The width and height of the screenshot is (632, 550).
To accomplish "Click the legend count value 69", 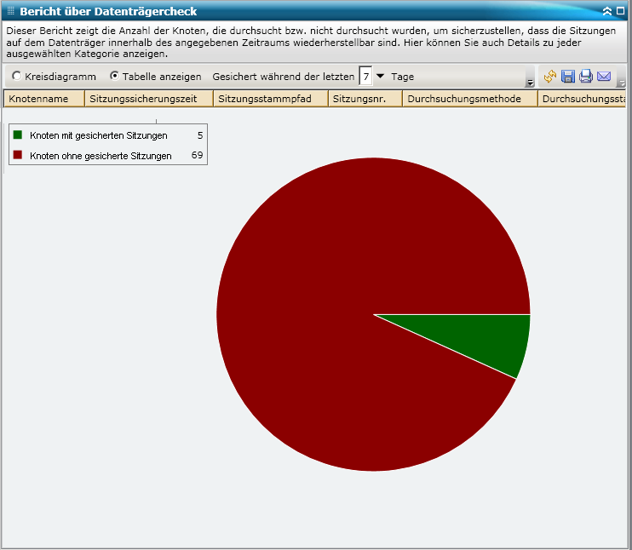I will (197, 155).
